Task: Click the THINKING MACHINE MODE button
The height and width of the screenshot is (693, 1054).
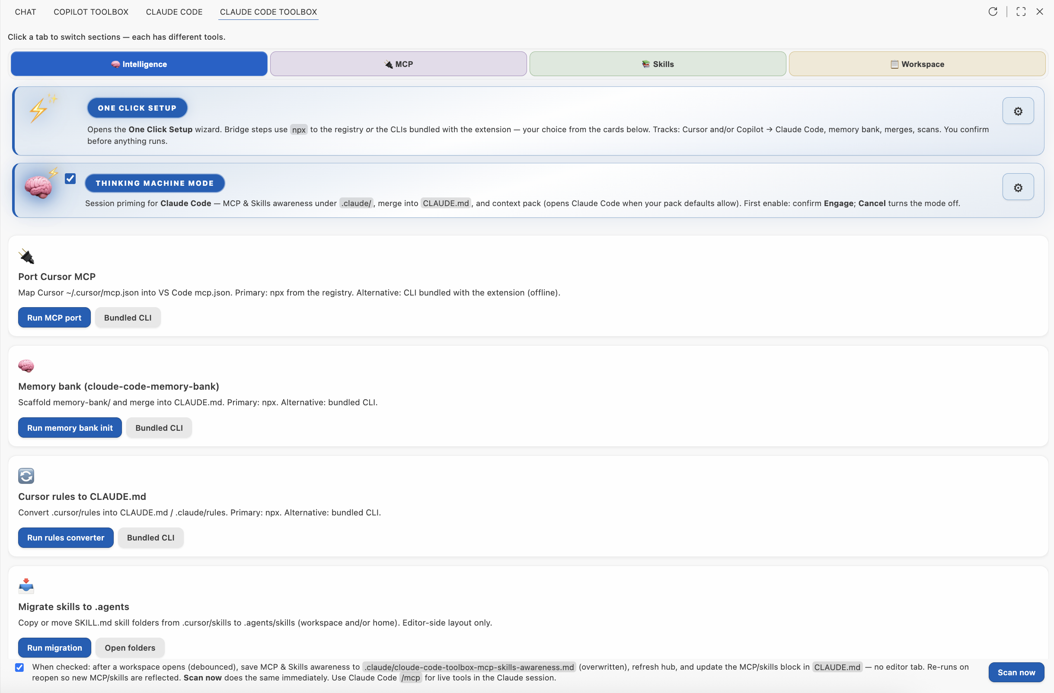Action: 155,183
